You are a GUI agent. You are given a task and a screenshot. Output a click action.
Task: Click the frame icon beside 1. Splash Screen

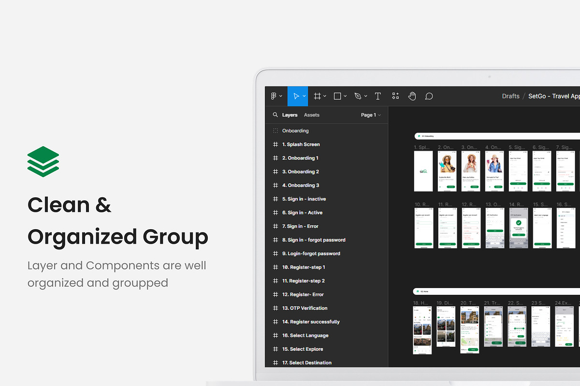click(x=275, y=144)
